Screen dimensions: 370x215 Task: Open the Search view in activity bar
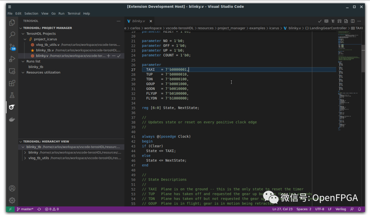pos(12,35)
